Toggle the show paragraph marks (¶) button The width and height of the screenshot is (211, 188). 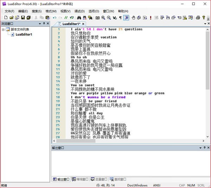click(x=120, y=17)
